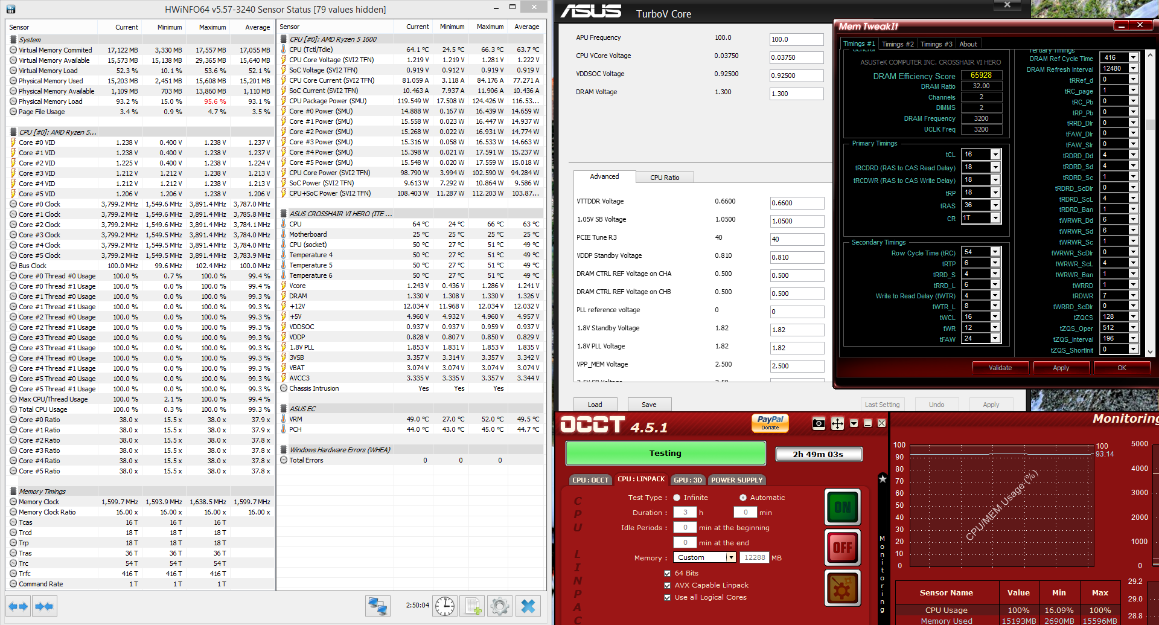This screenshot has height=625, width=1159.
Task: Click the blue X icon in HWiNFO toolbar
Action: pyautogui.click(x=528, y=606)
